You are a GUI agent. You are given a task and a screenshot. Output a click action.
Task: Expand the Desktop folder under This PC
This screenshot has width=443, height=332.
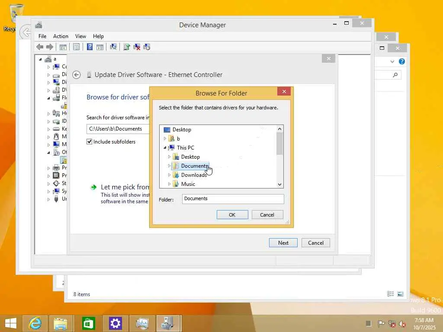pyautogui.click(x=169, y=156)
